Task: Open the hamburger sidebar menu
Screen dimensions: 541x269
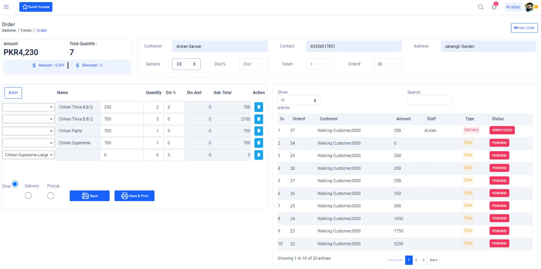Action: click(6, 7)
